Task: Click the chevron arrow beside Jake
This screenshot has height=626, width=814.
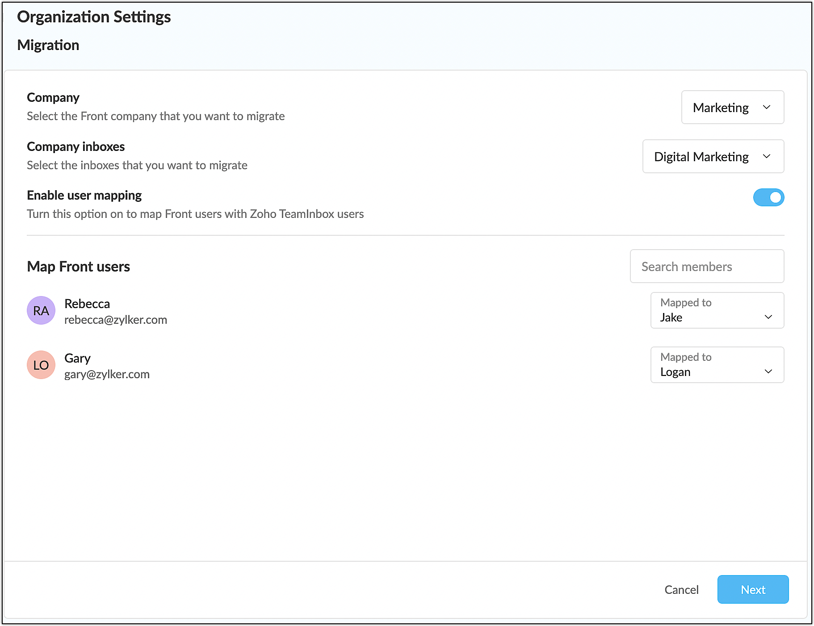Action: click(768, 317)
